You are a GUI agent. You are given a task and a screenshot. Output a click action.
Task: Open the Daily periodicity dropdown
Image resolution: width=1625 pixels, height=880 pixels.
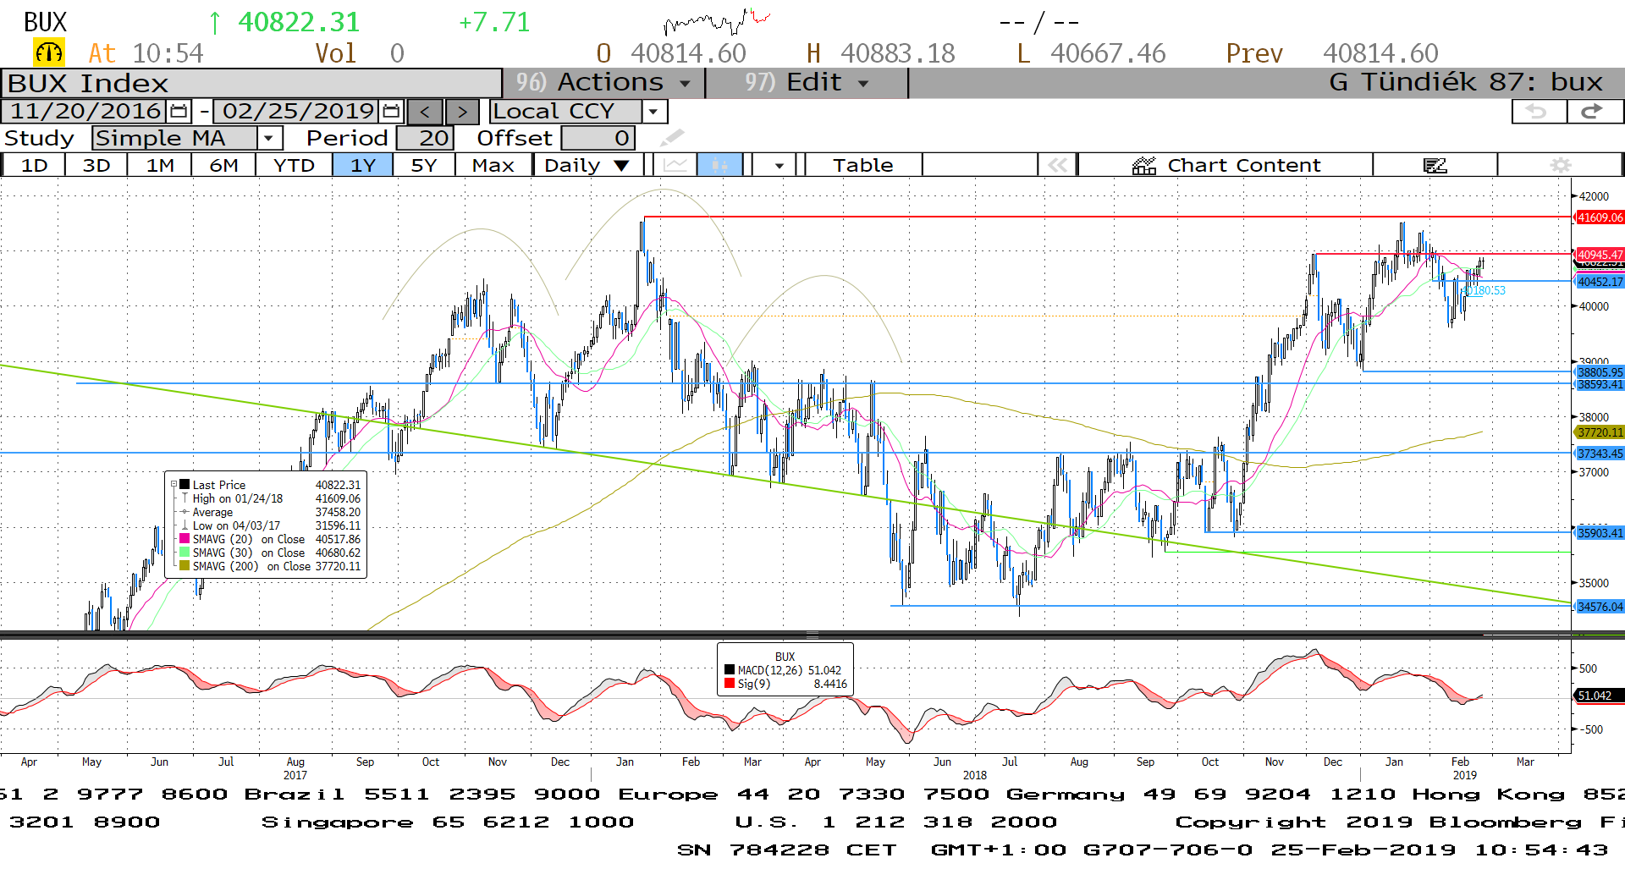587,165
